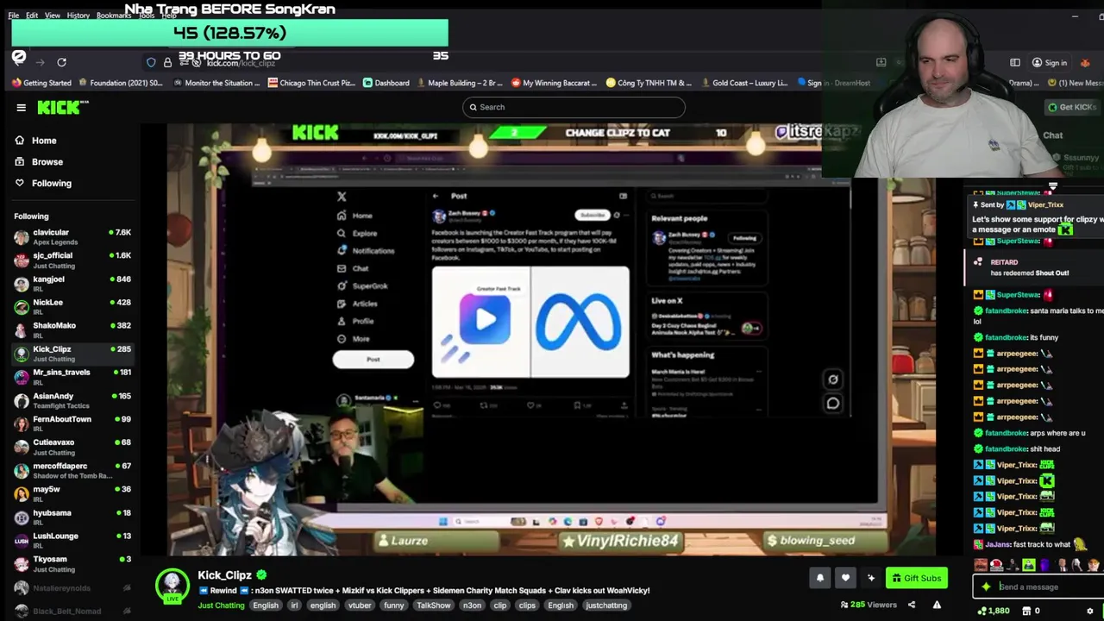Click the tracking protection shield icon
The width and height of the screenshot is (1104, 621).
(x=151, y=62)
